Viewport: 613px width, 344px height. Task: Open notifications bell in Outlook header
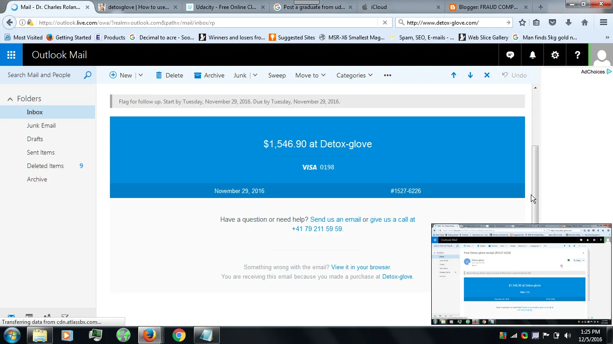[533, 55]
